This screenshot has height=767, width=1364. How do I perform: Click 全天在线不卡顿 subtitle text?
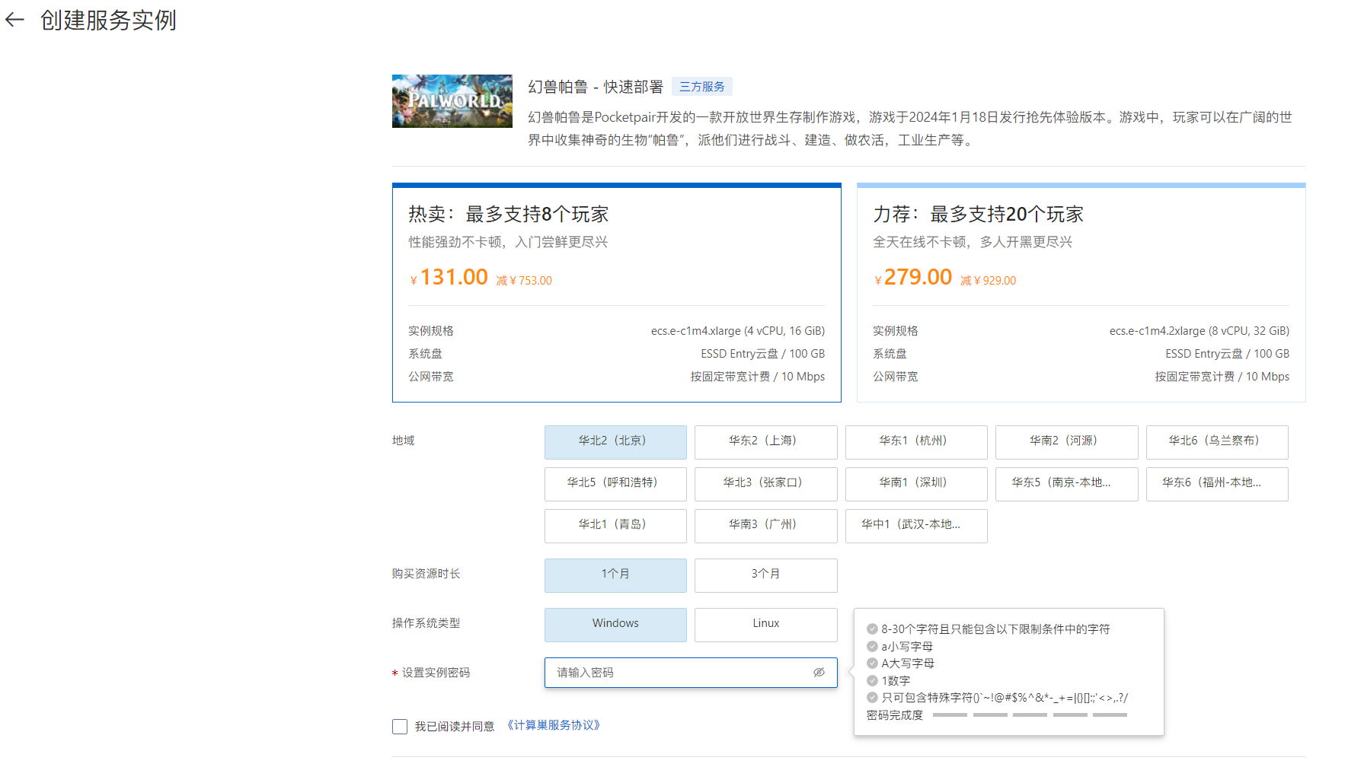973,242
